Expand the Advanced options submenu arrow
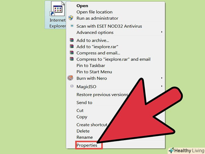This screenshot has width=205, height=154. tap(162, 32)
